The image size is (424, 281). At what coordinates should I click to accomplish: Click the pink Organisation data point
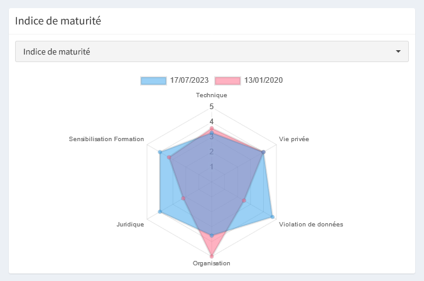pos(212,256)
